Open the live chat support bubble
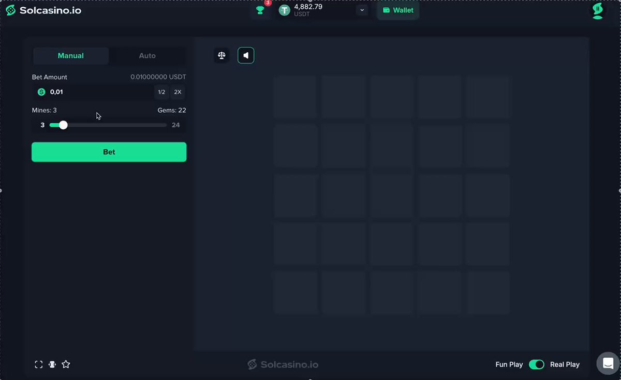Viewport: 621px width, 380px height. point(608,363)
